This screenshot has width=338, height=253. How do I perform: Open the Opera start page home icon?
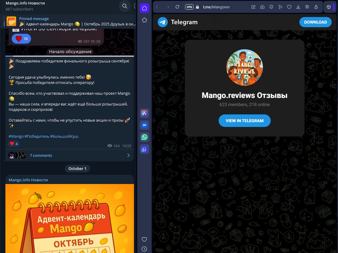(x=144, y=8)
